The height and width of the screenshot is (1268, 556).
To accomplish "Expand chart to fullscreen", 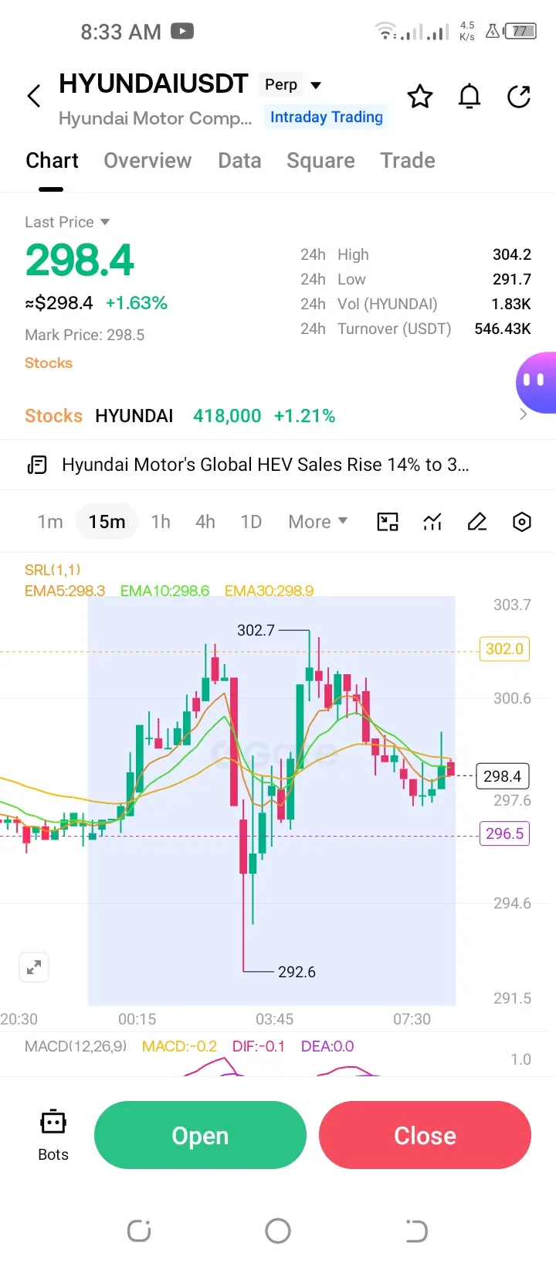I will (34, 967).
